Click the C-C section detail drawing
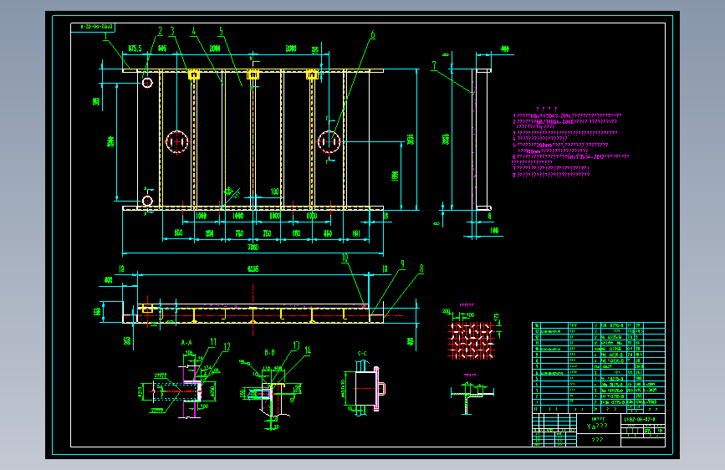The image size is (725, 470). pos(364,388)
